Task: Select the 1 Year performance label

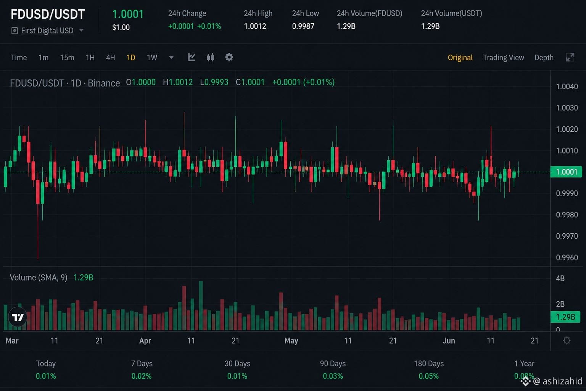Action: coord(524,364)
